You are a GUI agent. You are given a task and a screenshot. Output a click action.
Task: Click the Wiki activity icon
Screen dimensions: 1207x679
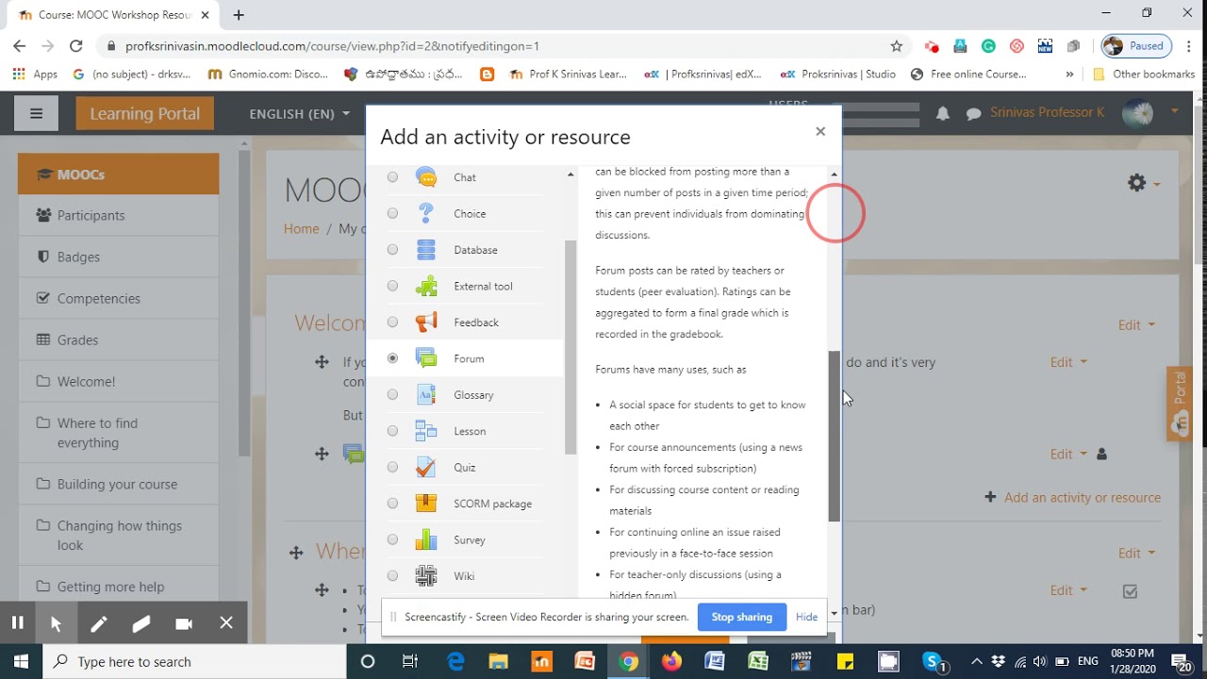[426, 576]
